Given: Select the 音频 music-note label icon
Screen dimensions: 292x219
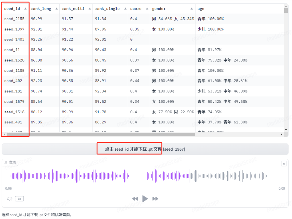Looking at the screenshot, I should [10, 162].
